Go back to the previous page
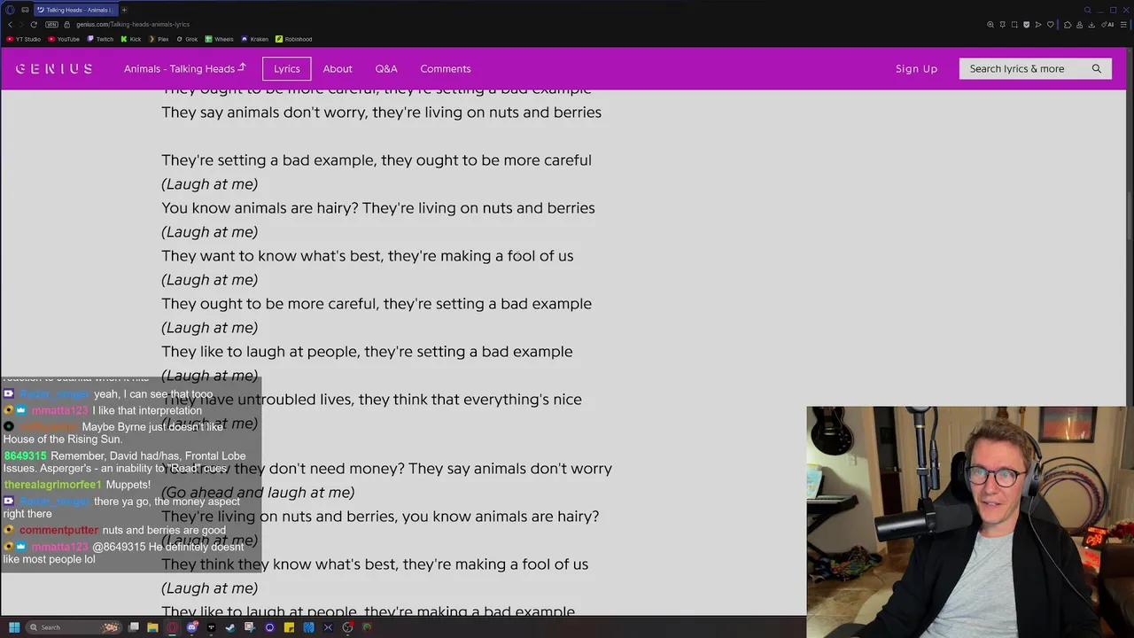Image resolution: width=1134 pixels, height=638 pixels. pyautogui.click(x=10, y=24)
